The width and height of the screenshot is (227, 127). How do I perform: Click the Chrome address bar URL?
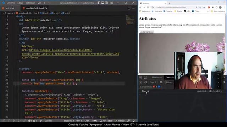click(x=170, y=7)
